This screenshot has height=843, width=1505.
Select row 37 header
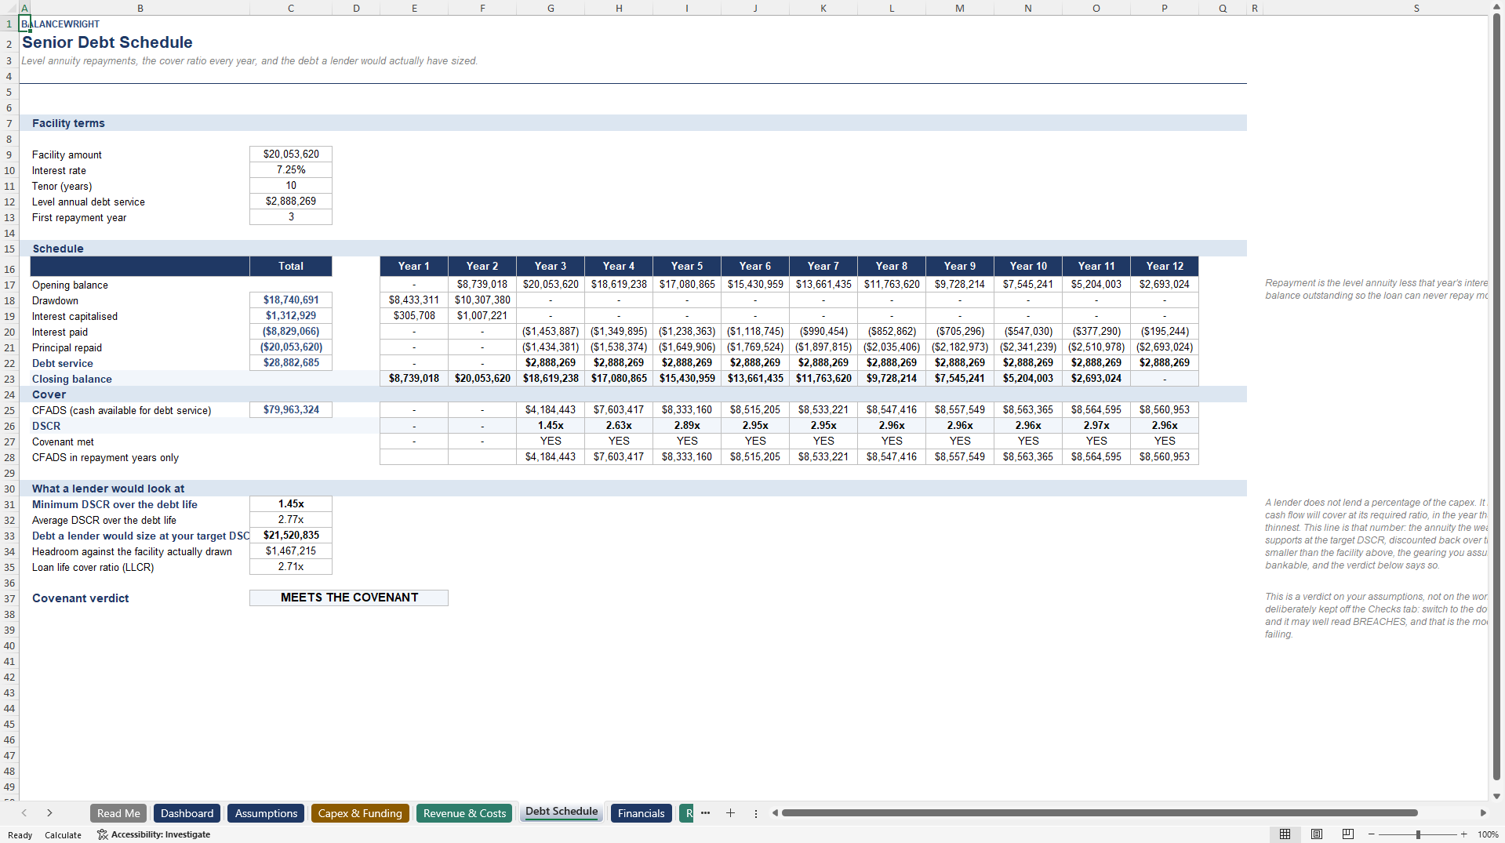pyautogui.click(x=9, y=598)
